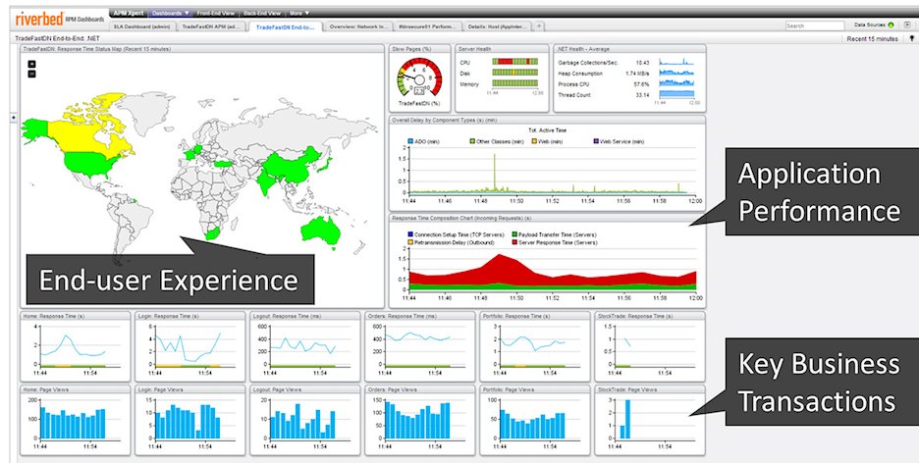Open the More dropdown menu
Viewport: 919px width, 463px height.
300,13
